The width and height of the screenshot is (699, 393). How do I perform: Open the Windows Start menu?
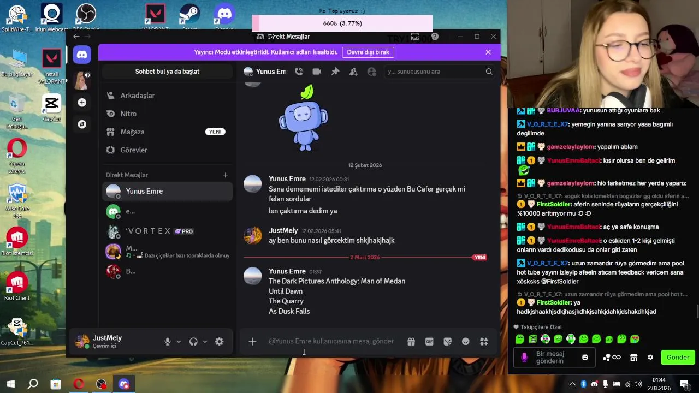point(10,384)
